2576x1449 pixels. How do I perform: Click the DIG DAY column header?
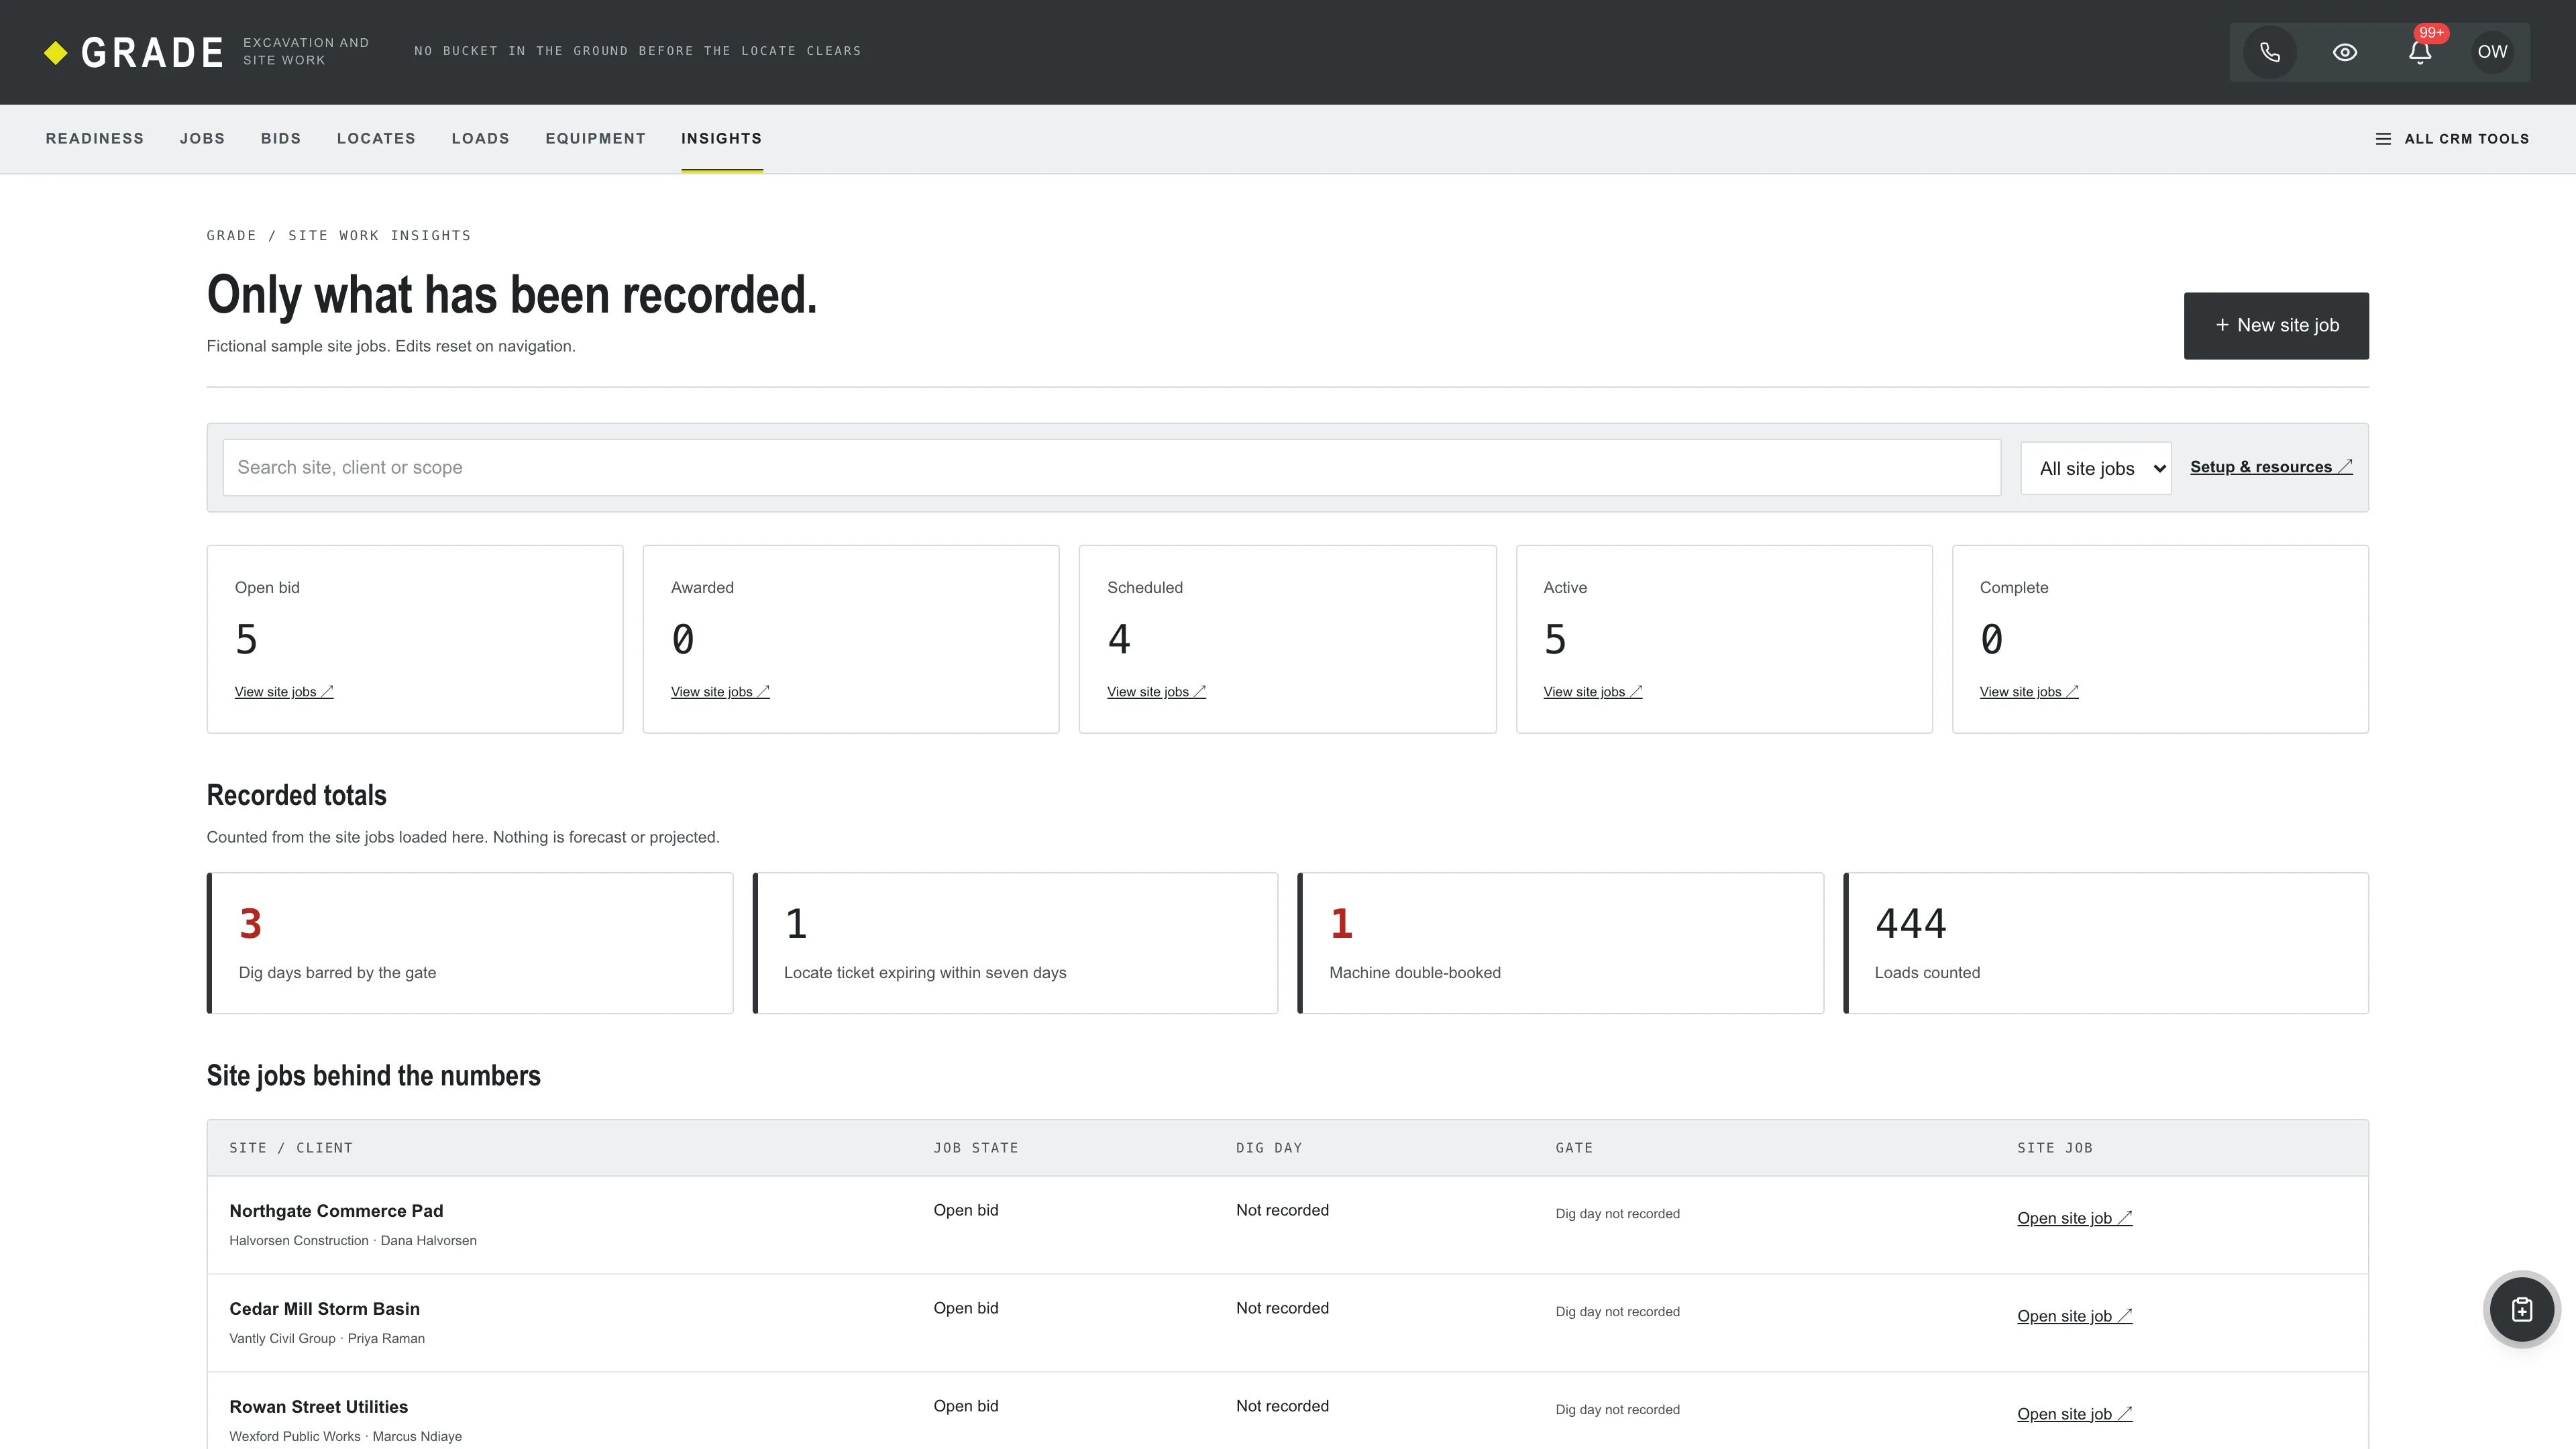coord(1269,1148)
